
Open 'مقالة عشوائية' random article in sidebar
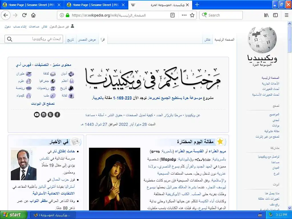272,131
